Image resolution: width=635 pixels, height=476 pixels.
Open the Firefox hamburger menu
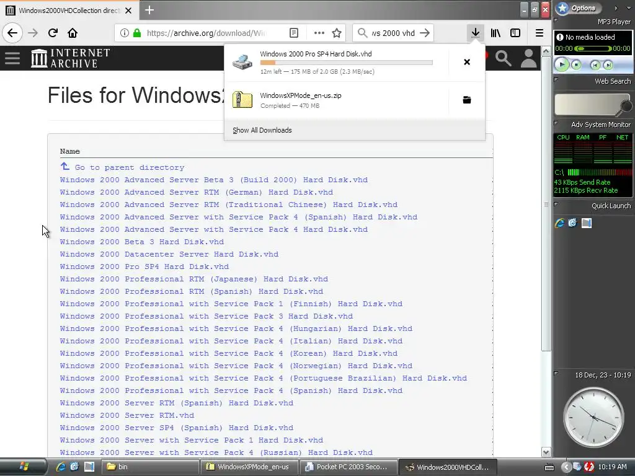point(540,33)
